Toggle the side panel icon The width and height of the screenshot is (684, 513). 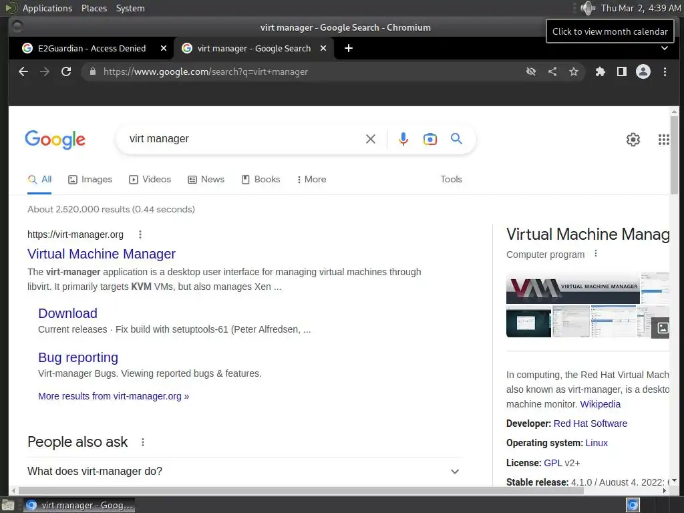(x=622, y=71)
